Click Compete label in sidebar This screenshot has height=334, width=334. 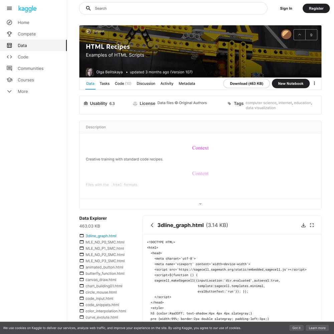[27, 34]
